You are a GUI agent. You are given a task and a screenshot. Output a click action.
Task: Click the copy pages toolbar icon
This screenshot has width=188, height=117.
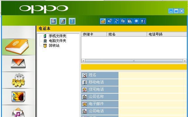pyautogui.click(x=123, y=21)
